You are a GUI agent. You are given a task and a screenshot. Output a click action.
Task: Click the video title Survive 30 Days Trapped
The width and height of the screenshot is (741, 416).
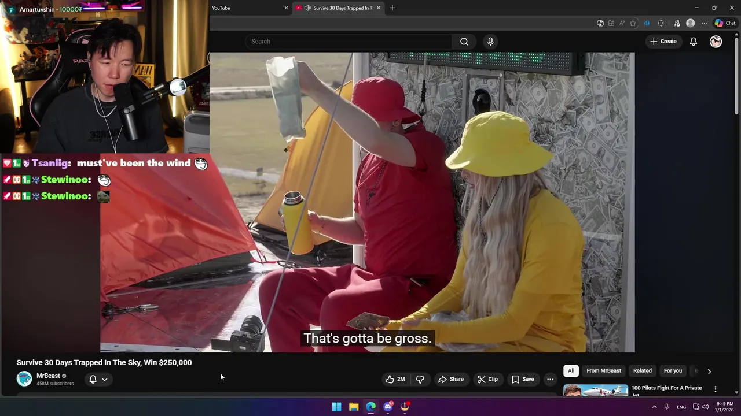[x=104, y=363]
